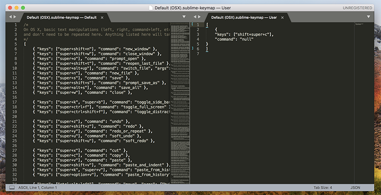
Task: Click line with "cut" command
Action: coord(80,150)
